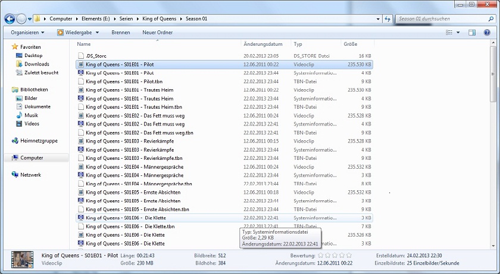Click video icon of the 235.530 KB S01E01 Pilot clip
Screen dimensions: 500x274
coord(81,64)
